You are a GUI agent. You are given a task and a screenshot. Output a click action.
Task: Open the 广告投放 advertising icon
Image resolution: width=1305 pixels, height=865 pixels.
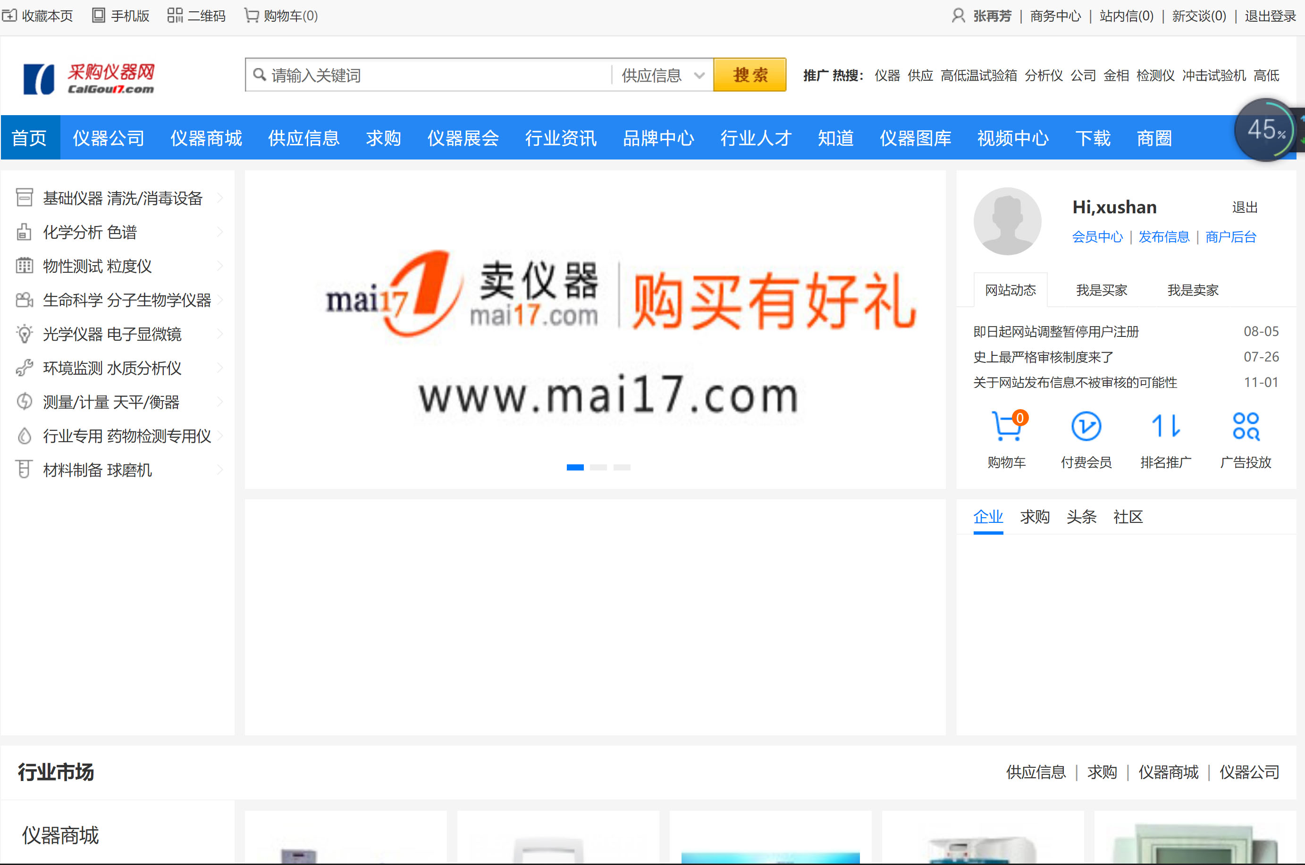click(1246, 427)
